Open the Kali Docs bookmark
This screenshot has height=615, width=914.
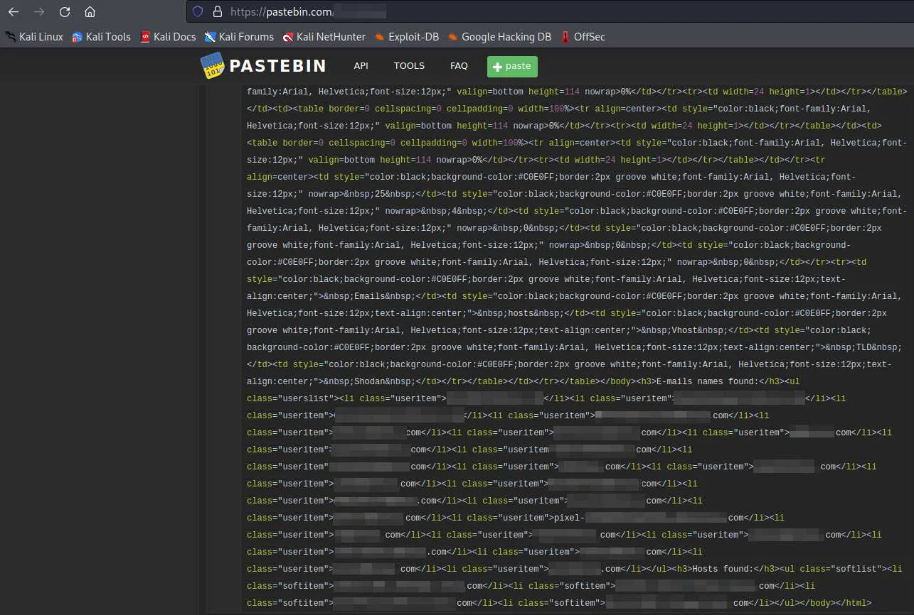(168, 37)
